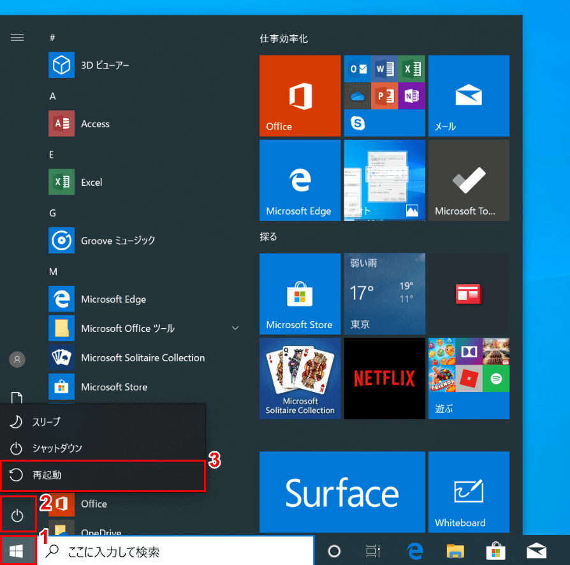This screenshot has height=565, width=570.
Task: Open Excel in the Office tile group
Action: click(412, 68)
